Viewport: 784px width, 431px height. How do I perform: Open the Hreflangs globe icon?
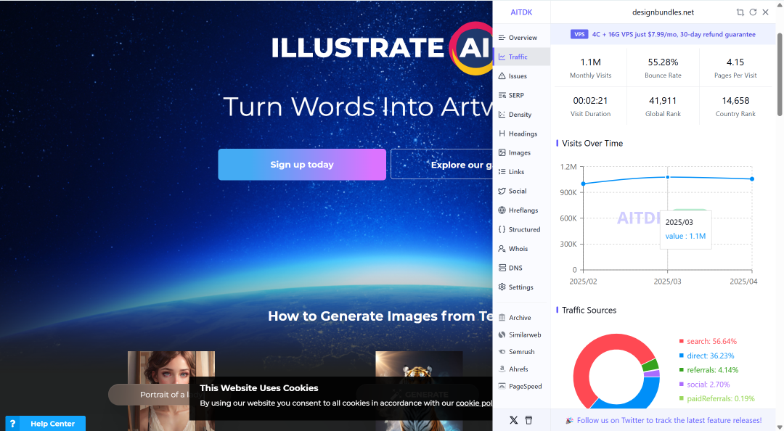coord(502,210)
